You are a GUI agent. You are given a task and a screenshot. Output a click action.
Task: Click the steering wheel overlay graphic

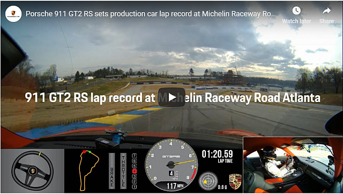(32, 171)
